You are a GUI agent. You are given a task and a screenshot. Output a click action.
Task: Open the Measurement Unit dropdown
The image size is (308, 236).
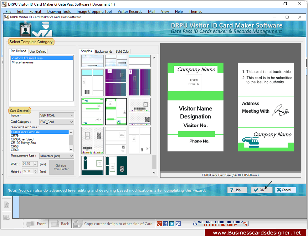(57, 156)
